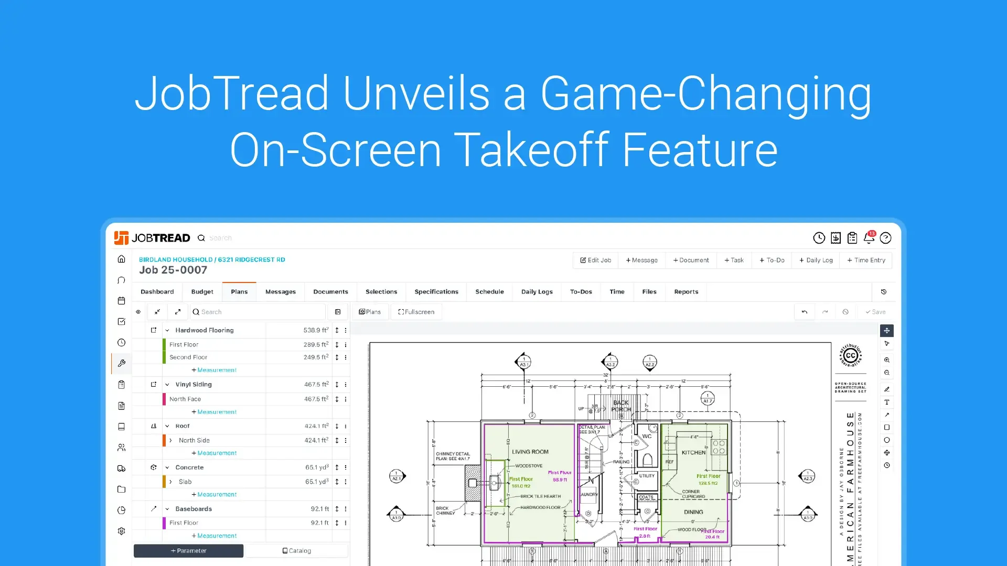Open the Plans tab for Job 25-0007
Screen dimensions: 1007x566
coord(239,291)
